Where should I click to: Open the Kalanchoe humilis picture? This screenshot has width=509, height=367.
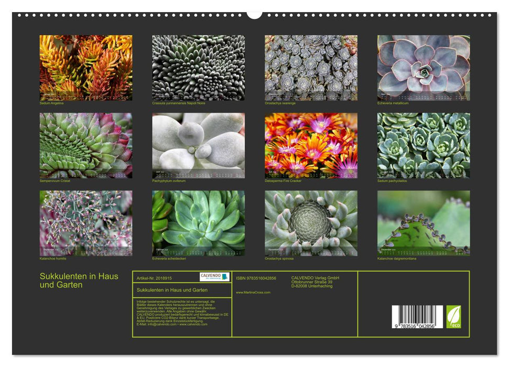pyautogui.click(x=86, y=223)
